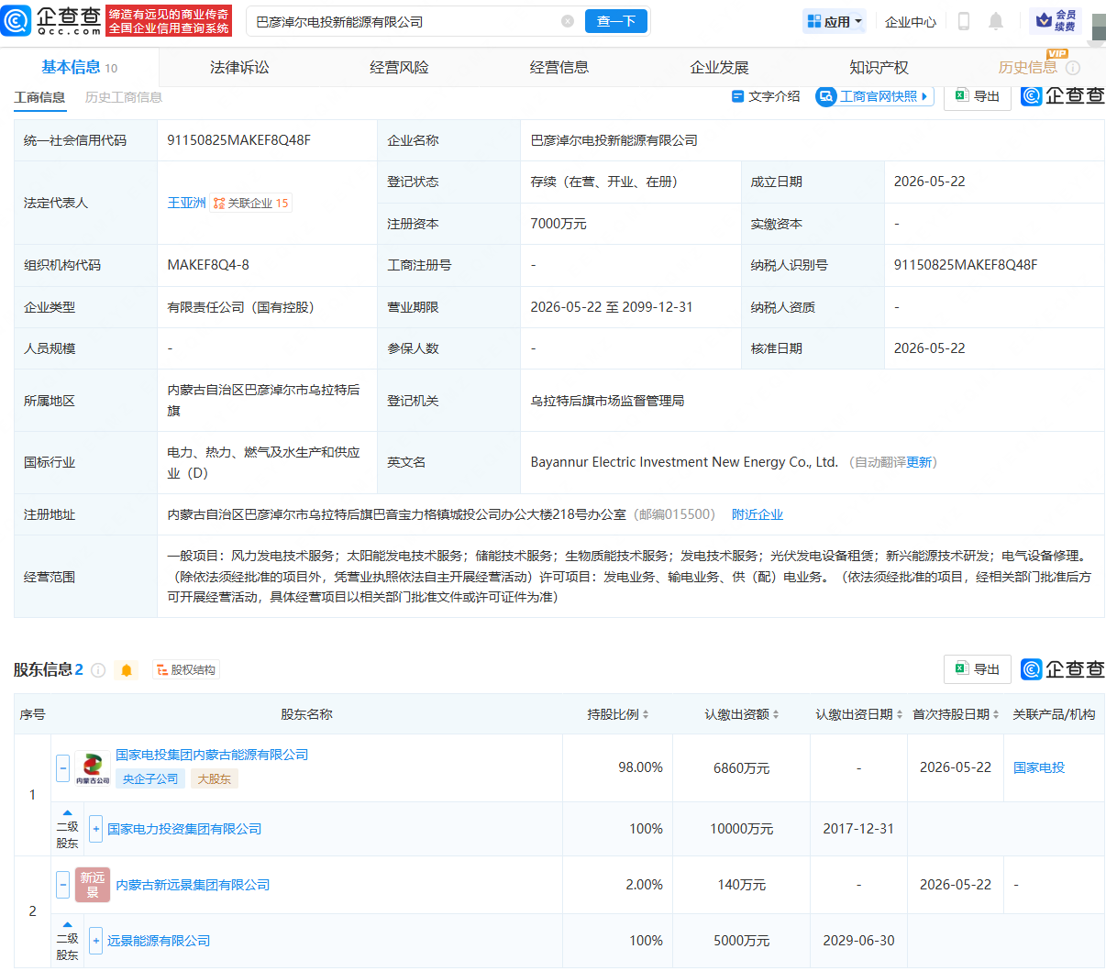Export shareholder info with 导出 button
This screenshot has height=971, width=1106.
(x=978, y=669)
